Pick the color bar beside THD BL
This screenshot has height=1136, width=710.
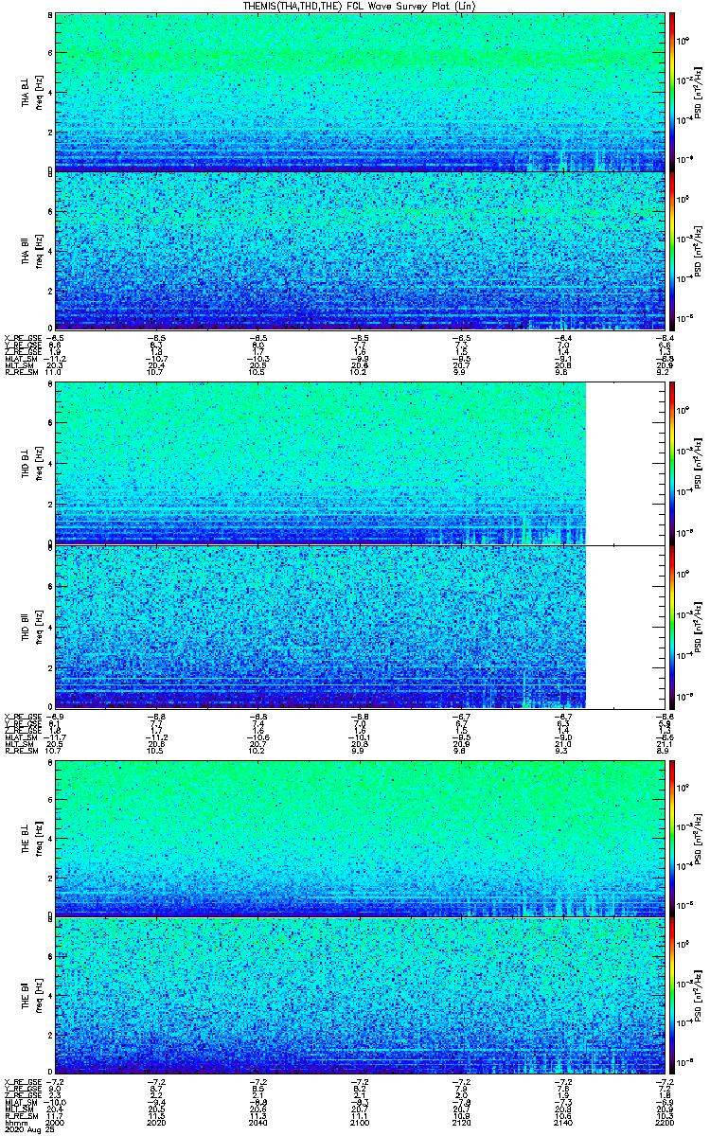point(673,463)
